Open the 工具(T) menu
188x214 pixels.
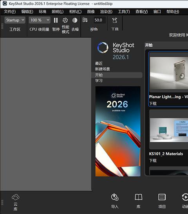coord(124,12)
